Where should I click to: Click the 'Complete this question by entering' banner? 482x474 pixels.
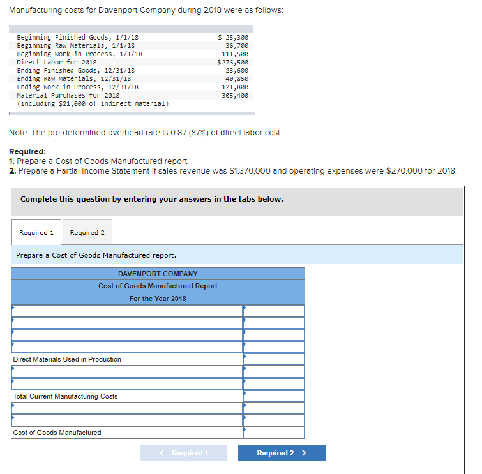click(x=237, y=201)
